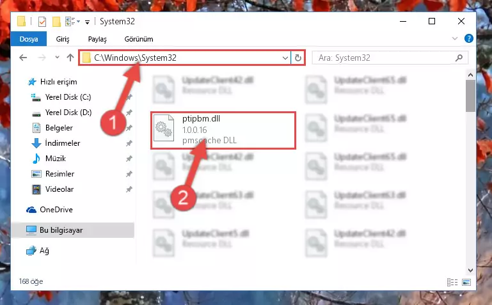492x305 pixels.
Task: Open Explorer help question mark
Action: click(468, 38)
